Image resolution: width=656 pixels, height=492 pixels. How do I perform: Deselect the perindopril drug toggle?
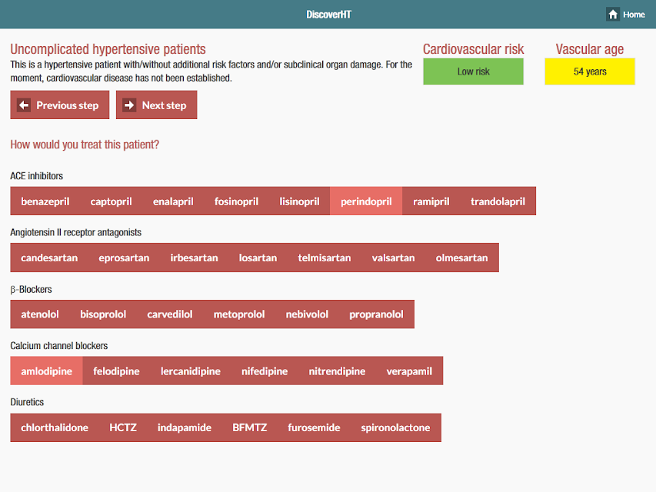click(x=366, y=201)
